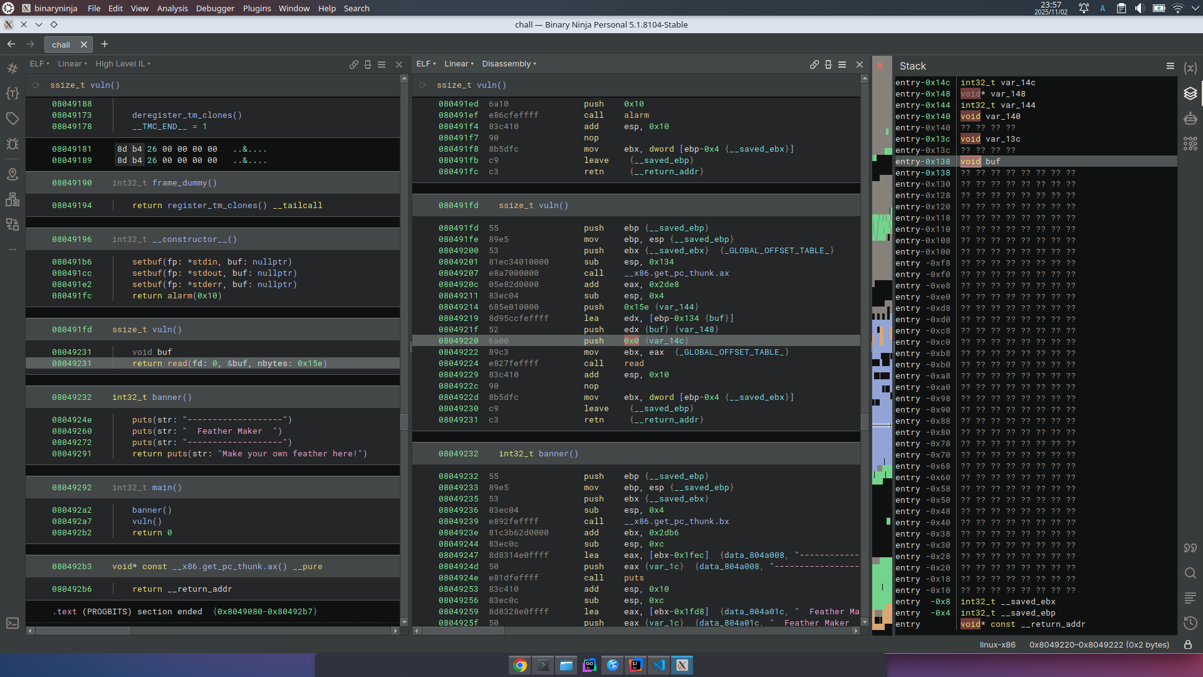Viewport: 1203px width, 677px height.
Task: Open the Debugger sidebar with the bug icon
Action: click(13, 144)
